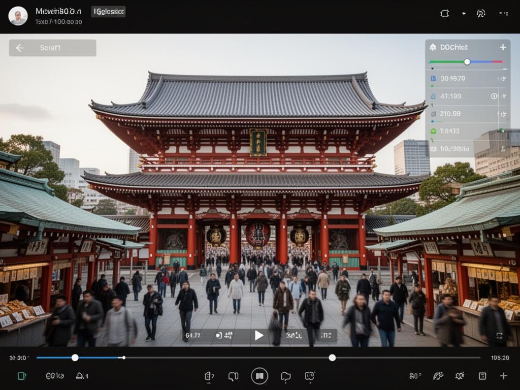The height and width of the screenshot is (390, 520).
Task: Expand the more options ellipsis at top right
Action: pyautogui.click(x=503, y=14)
